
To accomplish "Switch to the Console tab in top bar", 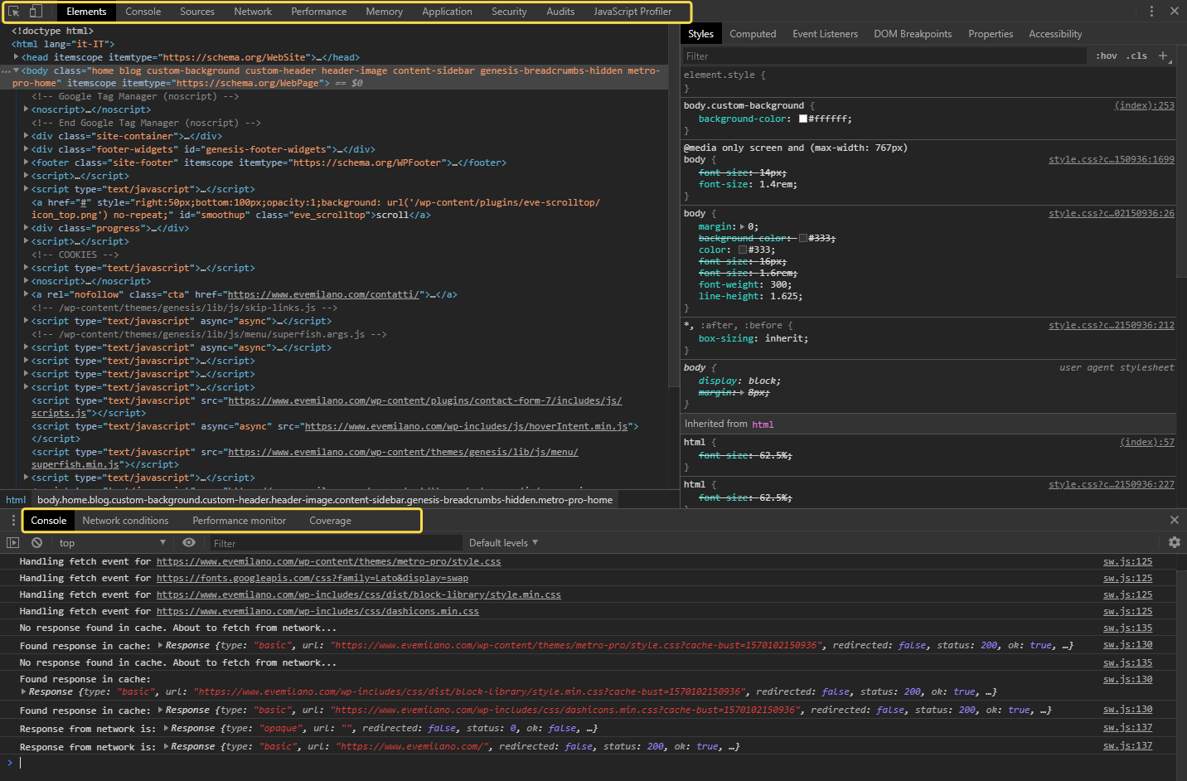I will click(143, 12).
